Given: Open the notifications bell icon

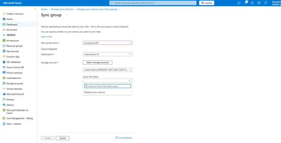Looking at the screenshot, I should coord(246,3).
